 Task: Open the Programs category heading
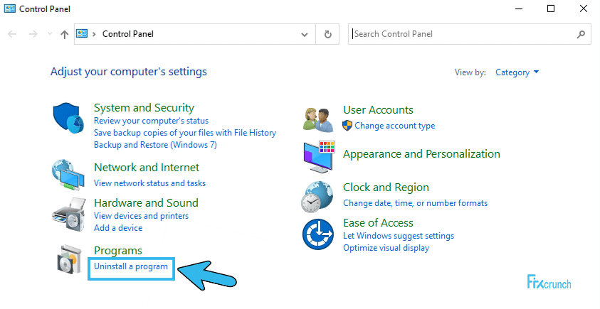coord(118,251)
